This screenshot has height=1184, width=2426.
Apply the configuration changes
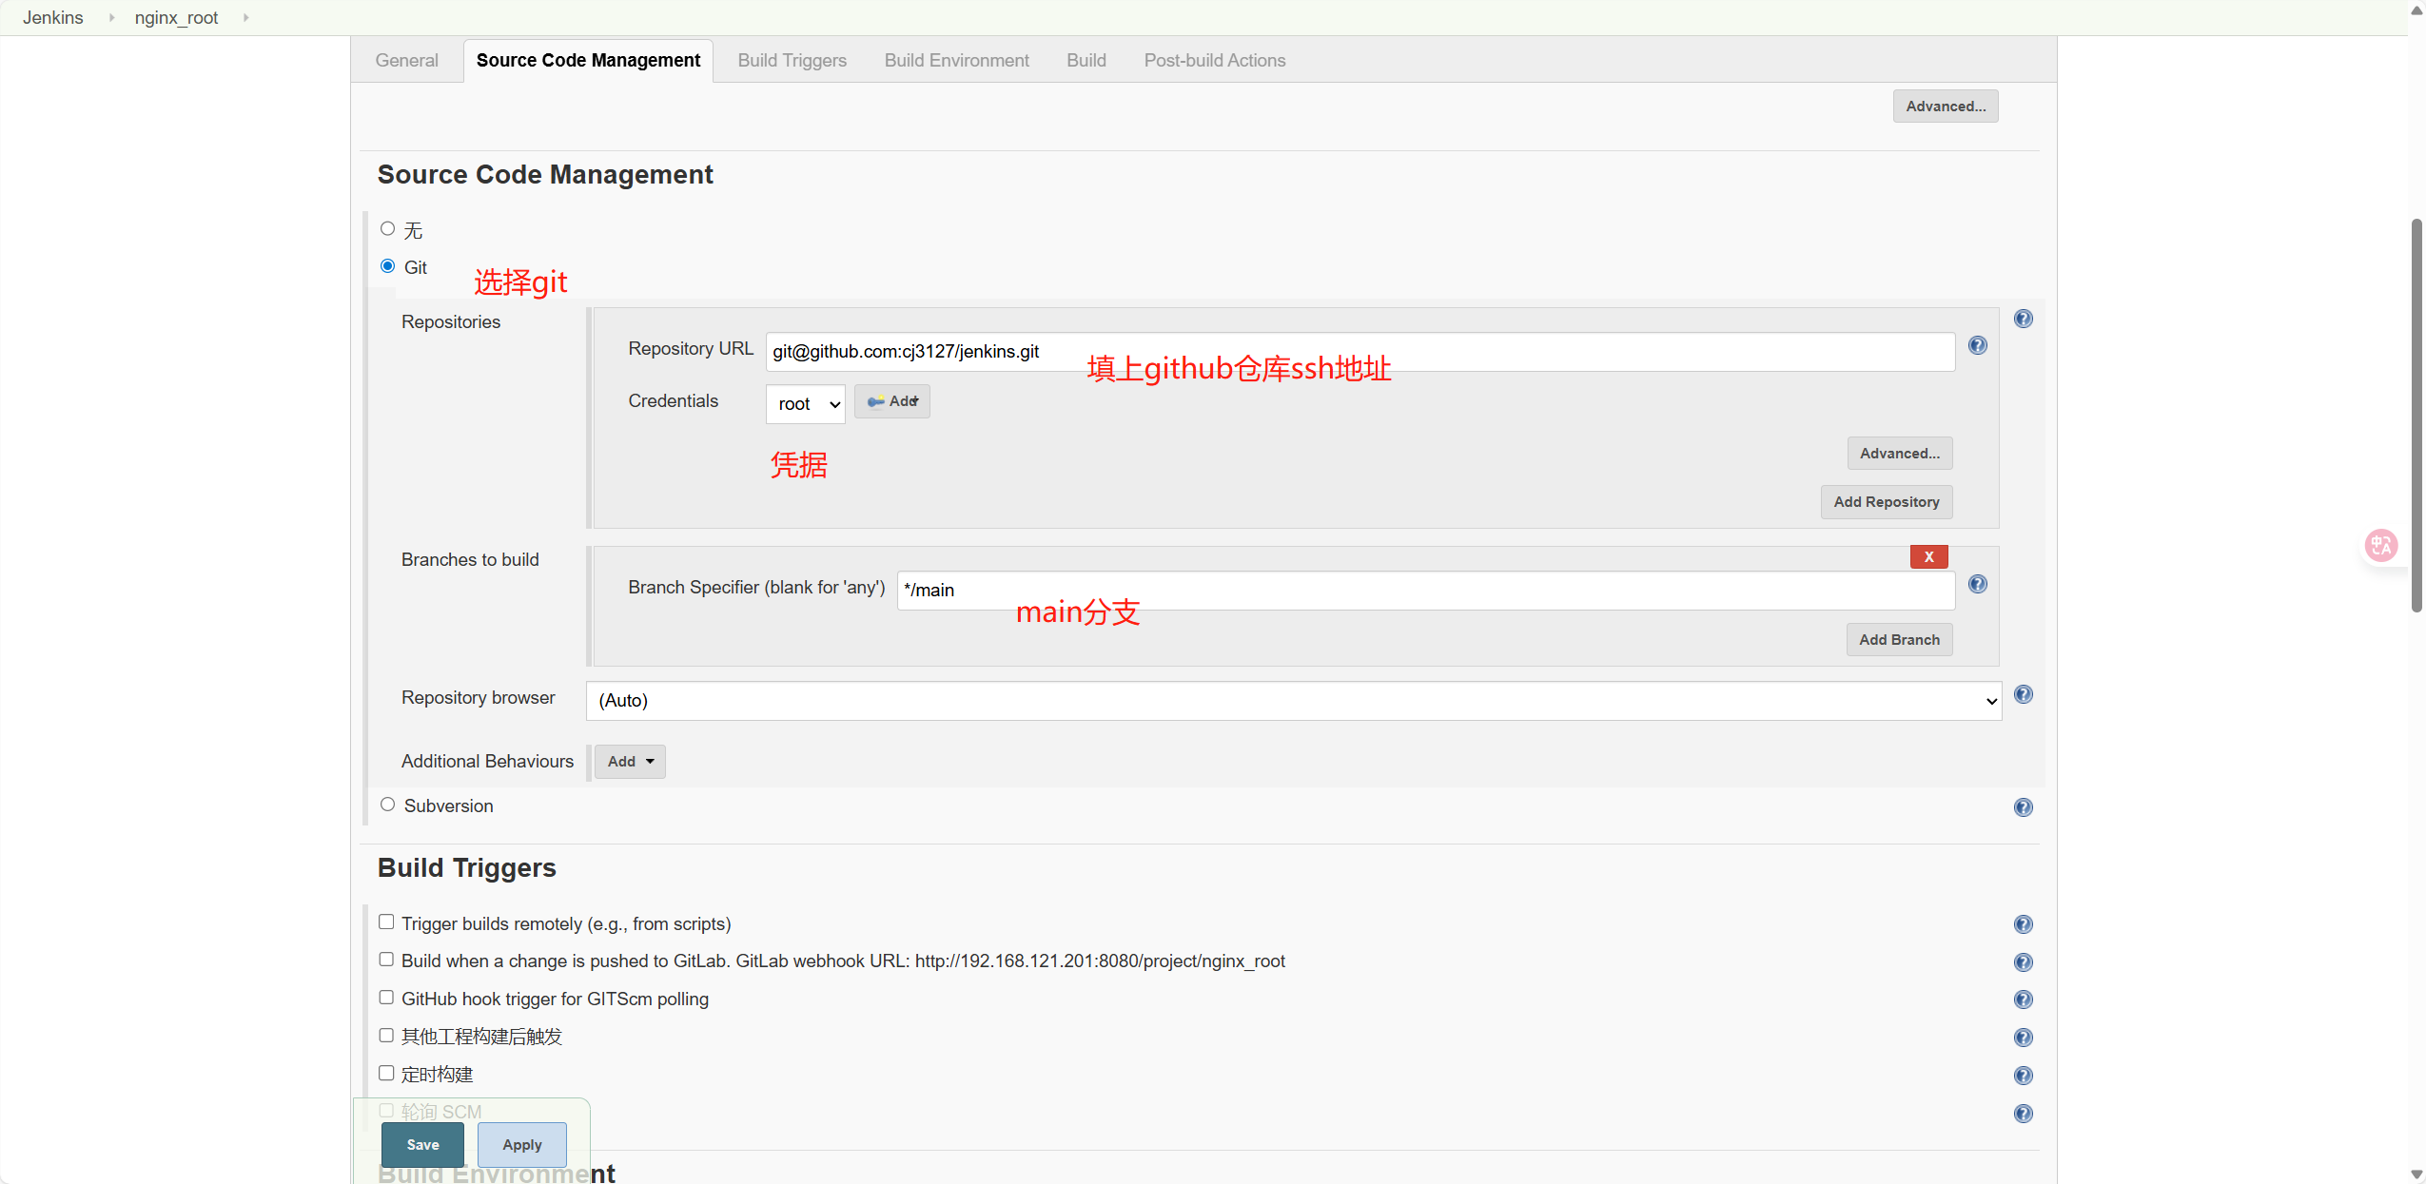pyautogui.click(x=521, y=1145)
